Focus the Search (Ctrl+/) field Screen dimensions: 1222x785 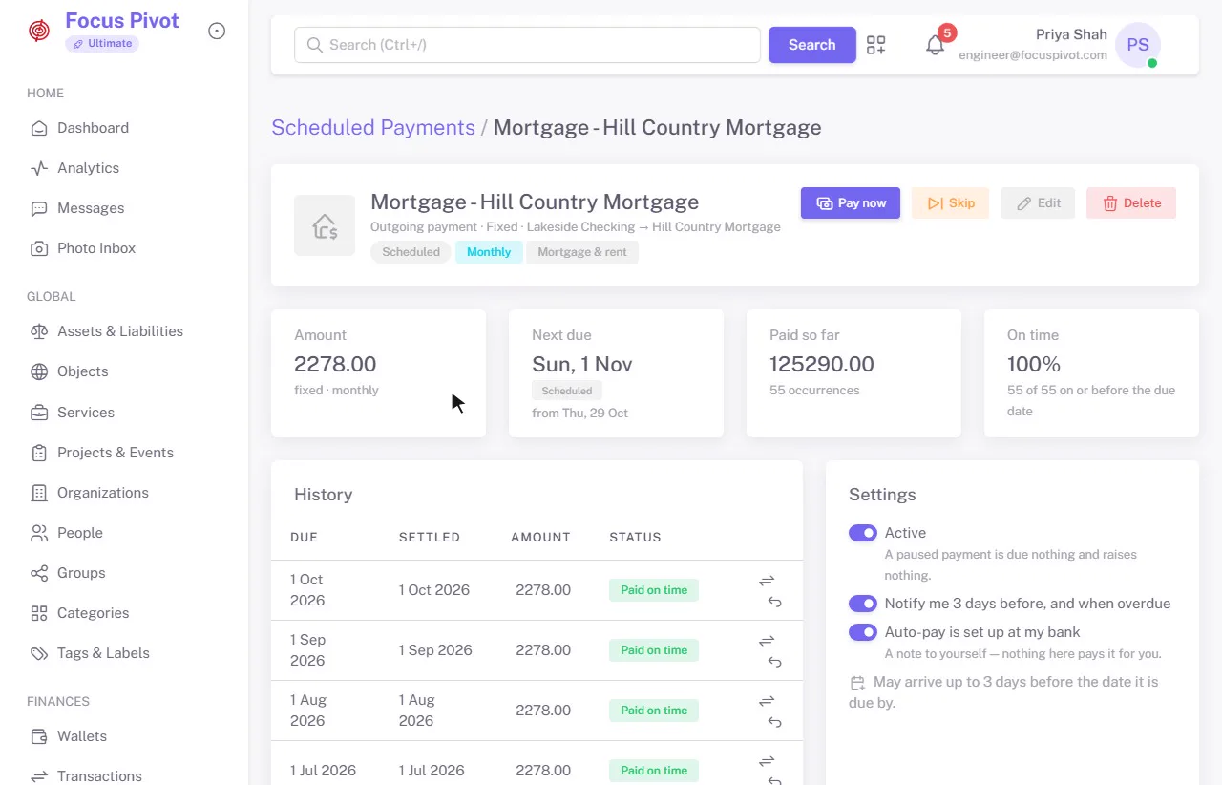[x=527, y=45]
